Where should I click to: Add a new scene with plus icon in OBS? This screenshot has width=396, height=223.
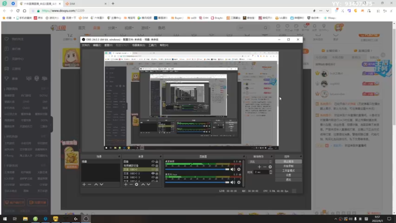pos(84,184)
